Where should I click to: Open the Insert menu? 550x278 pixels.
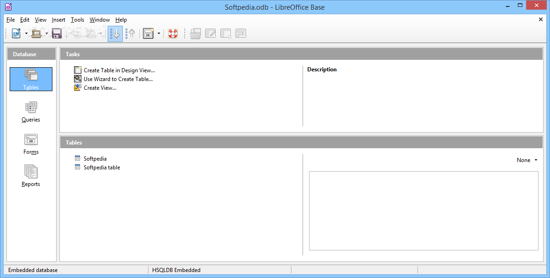[58, 20]
